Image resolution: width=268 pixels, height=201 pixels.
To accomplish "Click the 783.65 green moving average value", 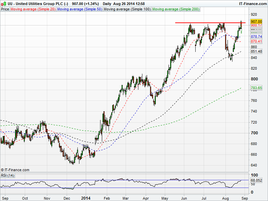I will [256, 88].
